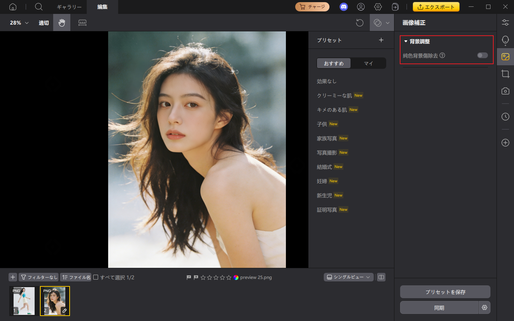The height and width of the screenshot is (321, 514).
Task: Open the crop tool in sidebar
Action: click(505, 74)
